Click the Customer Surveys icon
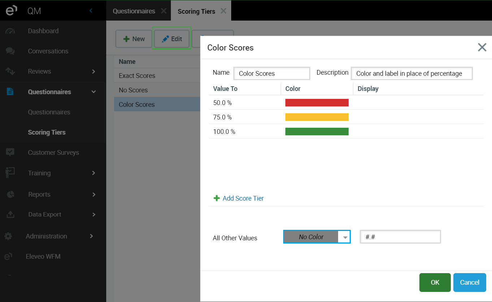492x302 pixels. pos(10,153)
